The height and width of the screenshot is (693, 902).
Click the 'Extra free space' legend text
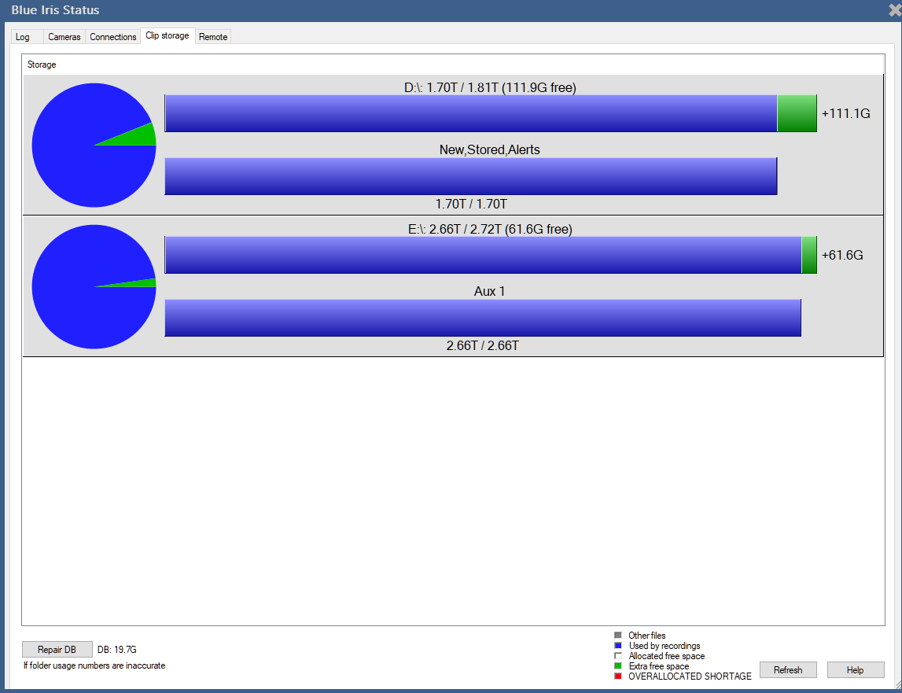click(659, 666)
